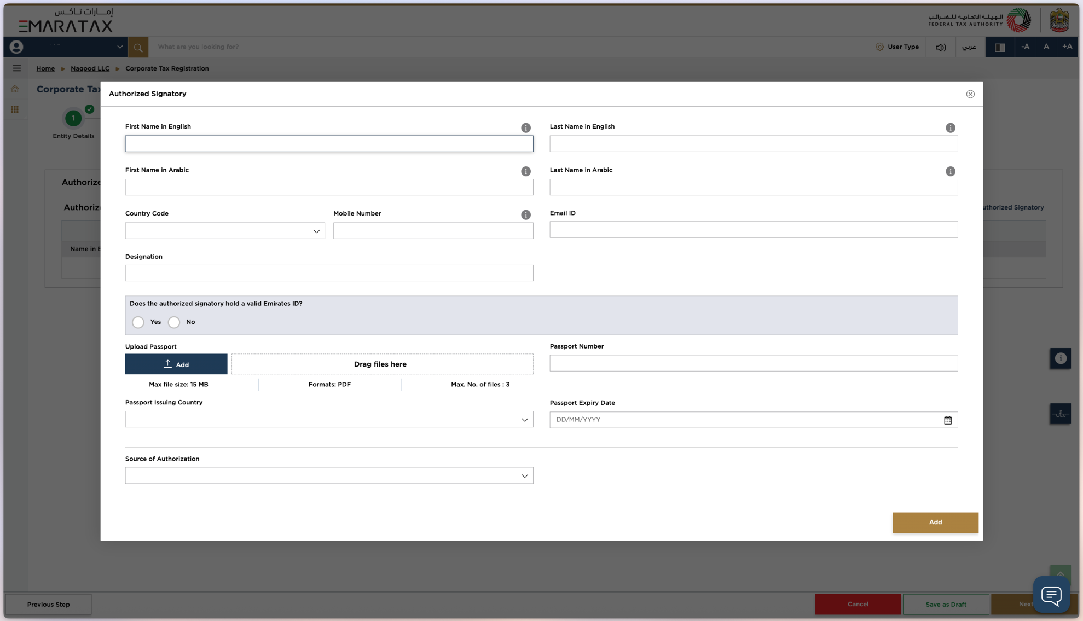Click the Add passport upload button
1083x621 pixels.
(x=176, y=364)
